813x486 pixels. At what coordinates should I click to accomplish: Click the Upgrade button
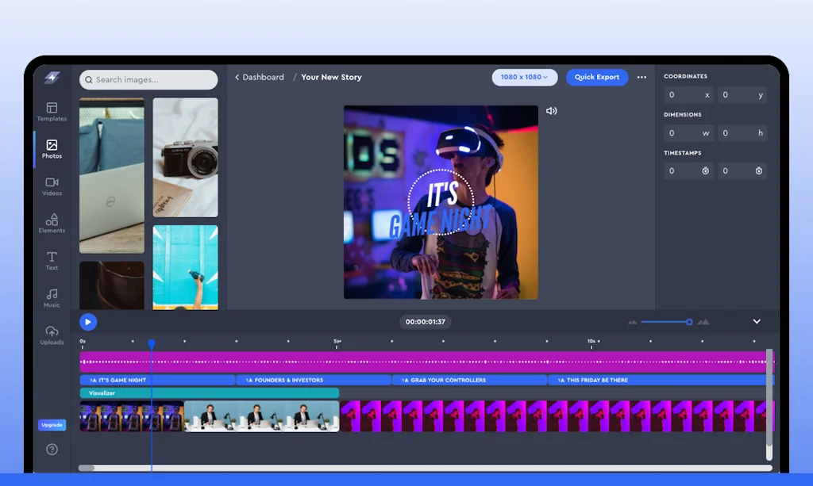(x=52, y=425)
